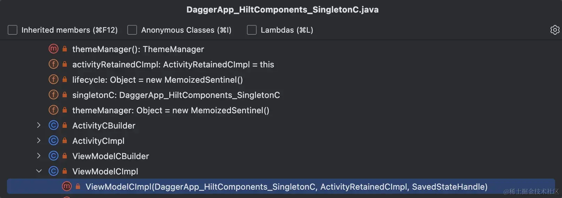Screen dimensions: 562x198
Task: Click the lock icon beside singletonC field
Action: 65,95
